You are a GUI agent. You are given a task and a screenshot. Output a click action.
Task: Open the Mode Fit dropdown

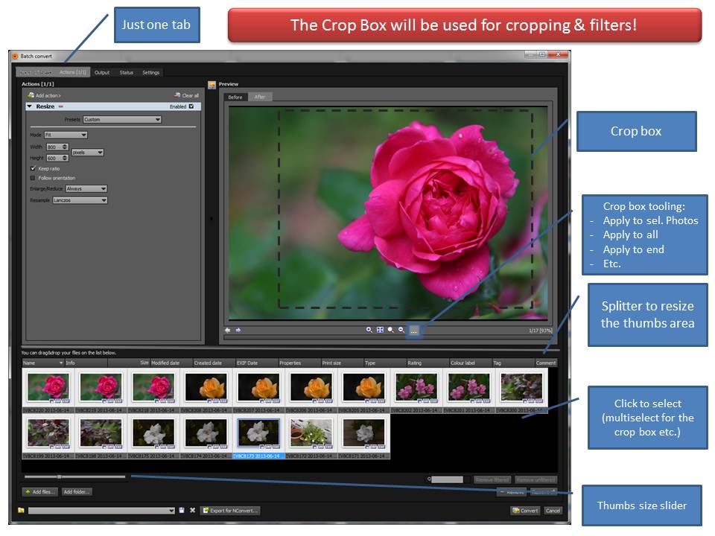tap(66, 135)
